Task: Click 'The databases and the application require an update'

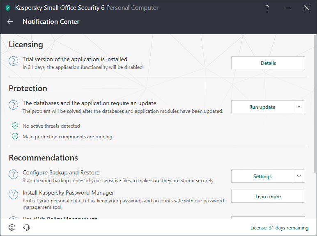Action: tap(89, 103)
